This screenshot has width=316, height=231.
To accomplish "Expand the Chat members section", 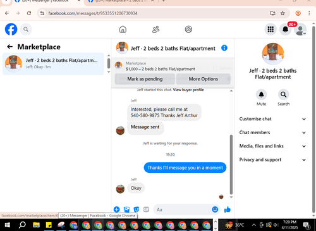I will click(272, 132).
